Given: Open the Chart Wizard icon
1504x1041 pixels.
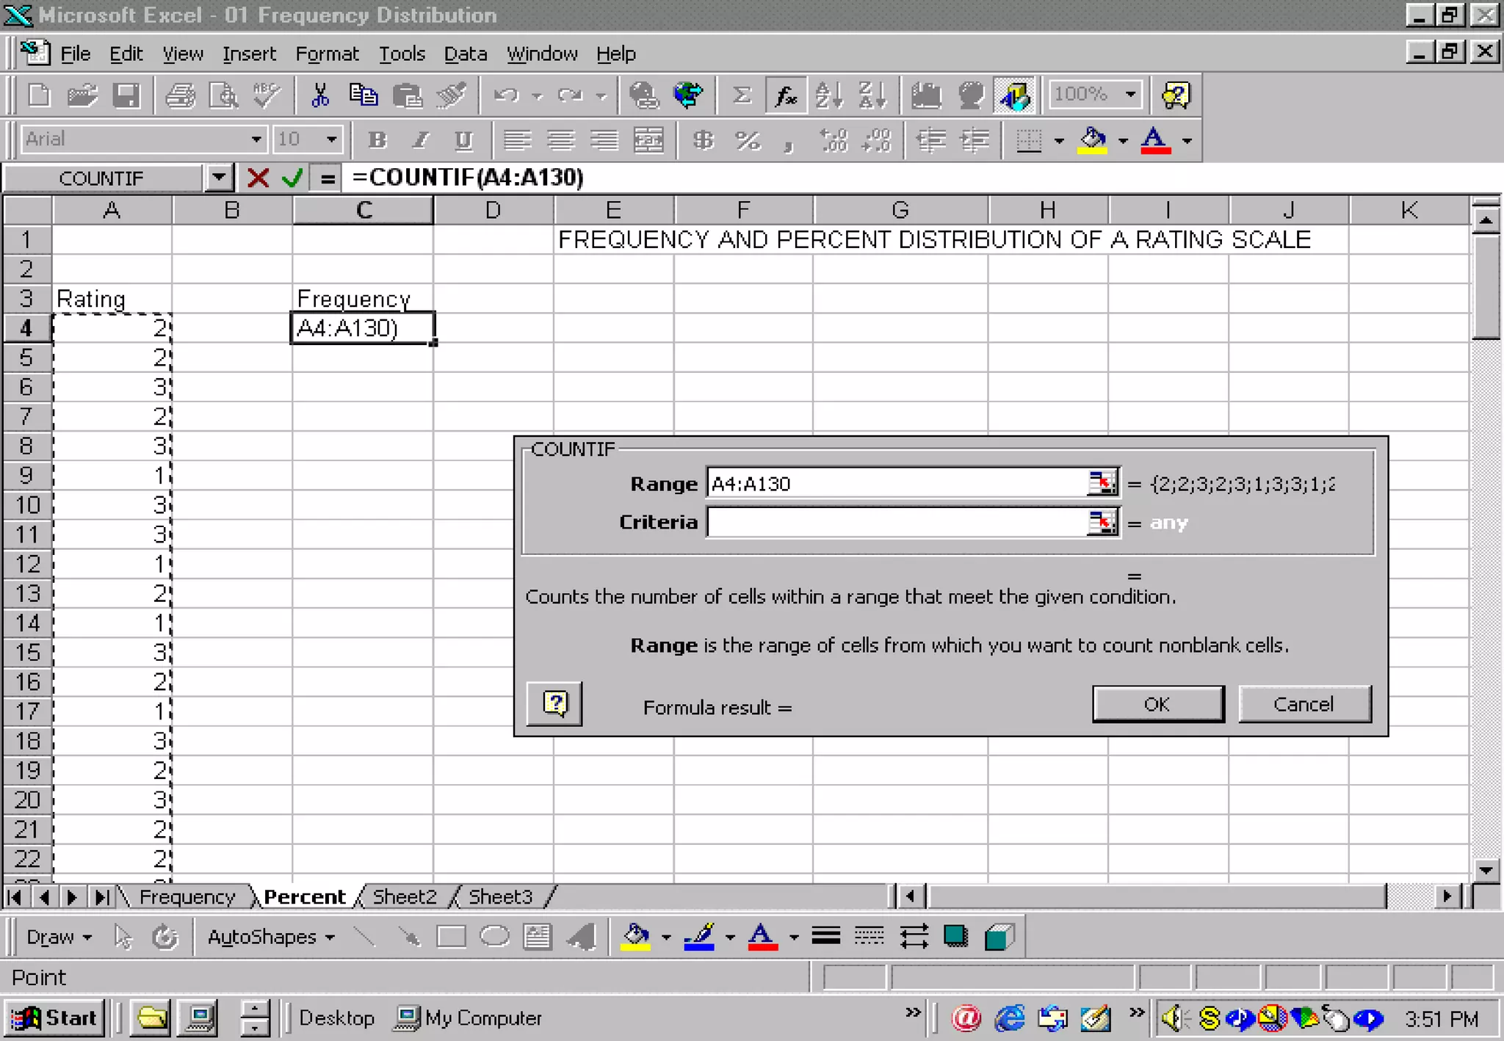Looking at the screenshot, I should pyautogui.click(x=926, y=95).
